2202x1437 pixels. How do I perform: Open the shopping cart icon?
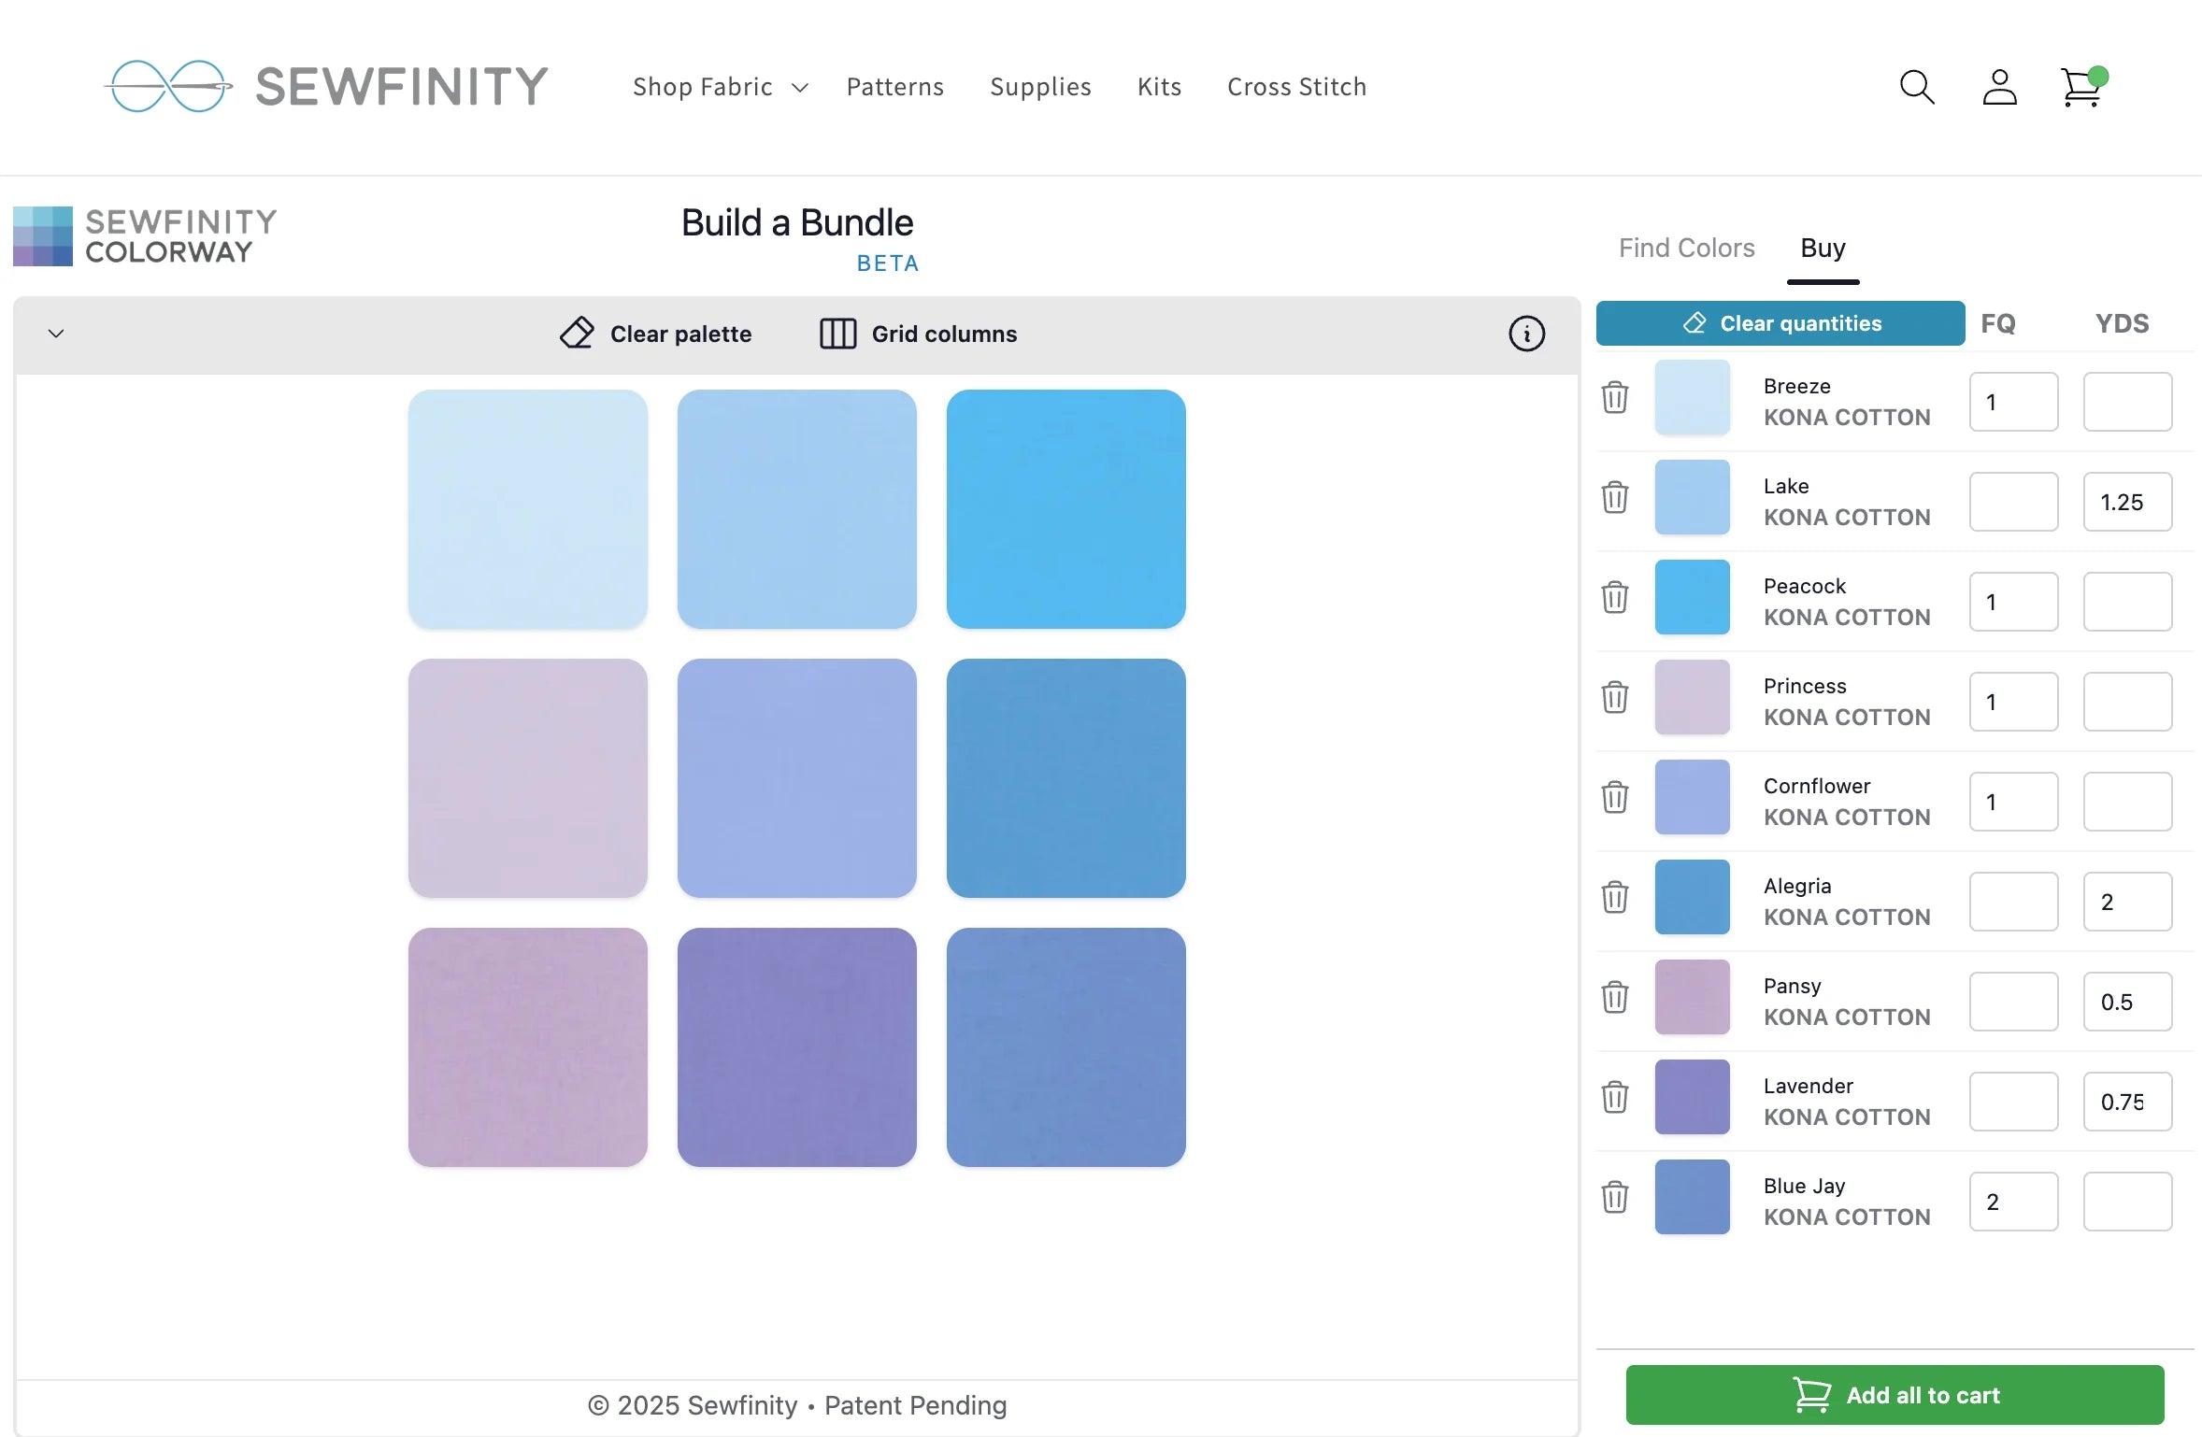[x=2081, y=89]
